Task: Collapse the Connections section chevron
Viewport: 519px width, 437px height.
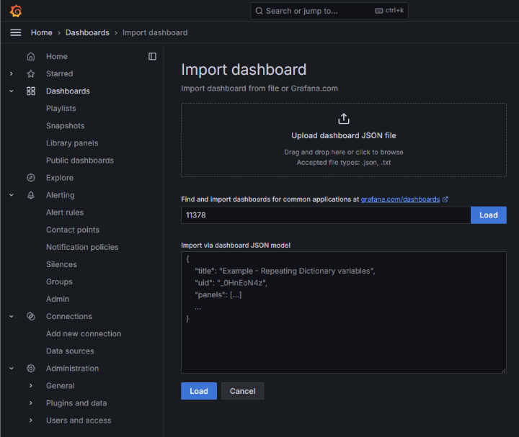Action: point(12,316)
